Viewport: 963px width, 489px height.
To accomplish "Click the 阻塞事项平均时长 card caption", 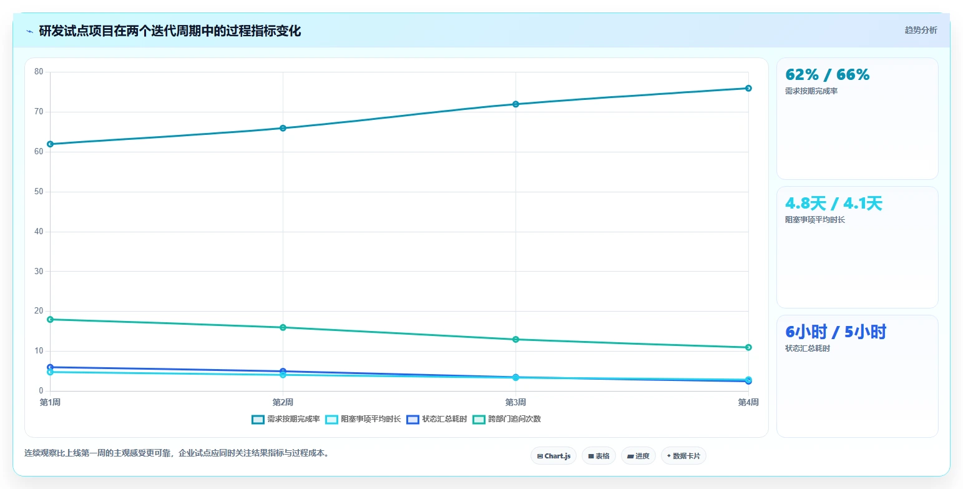I will [x=815, y=220].
